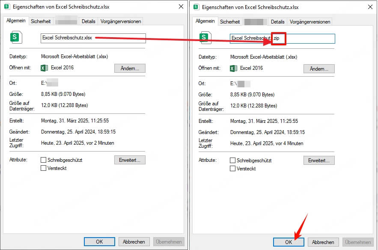Switch to Allgemein tab in right dialog
The image size is (378, 250).
[205, 21]
